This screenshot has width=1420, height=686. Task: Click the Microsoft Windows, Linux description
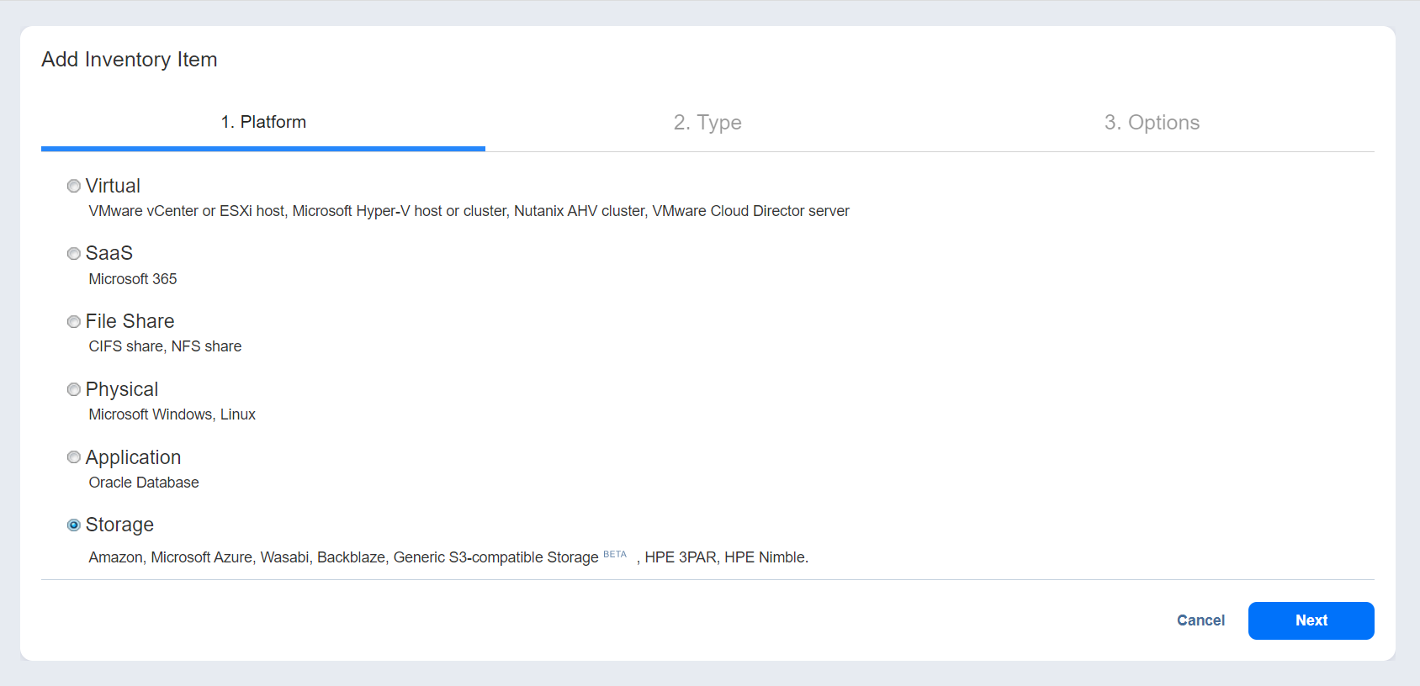(172, 414)
